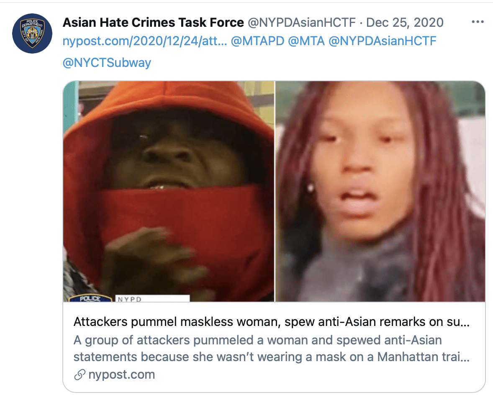Click the @NYPDAsianHCTF handle in header

point(302,23)
